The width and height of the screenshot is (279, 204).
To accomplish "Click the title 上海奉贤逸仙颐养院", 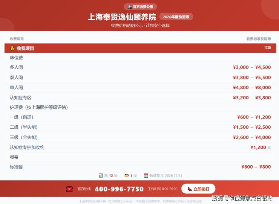I will pos(122,17).
